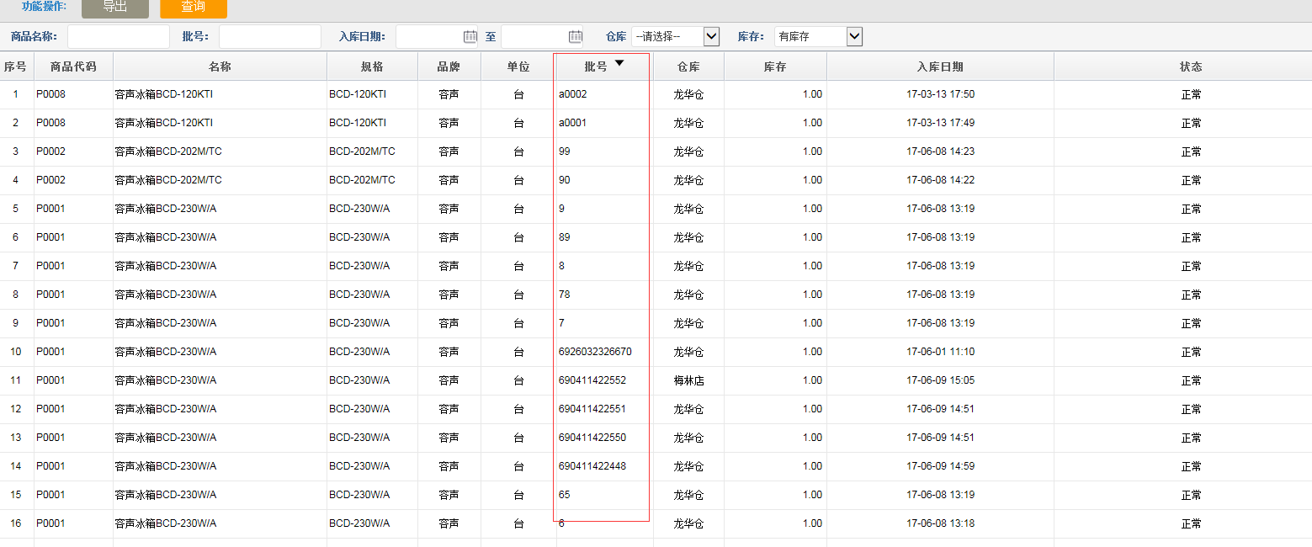Click name 容声冰箱BCD-230W/A in row 16
The width and height of the screenshot is (1312, 547).
coord(166,523)
